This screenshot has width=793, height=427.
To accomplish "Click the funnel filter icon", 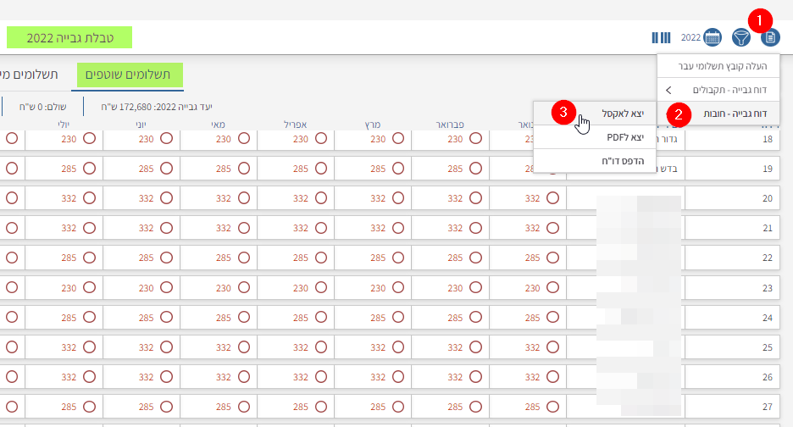I will [x=741, y=37].
